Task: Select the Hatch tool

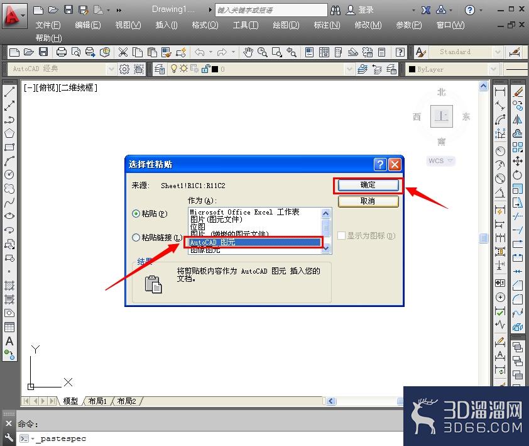Action: click(x=9, y=286)
